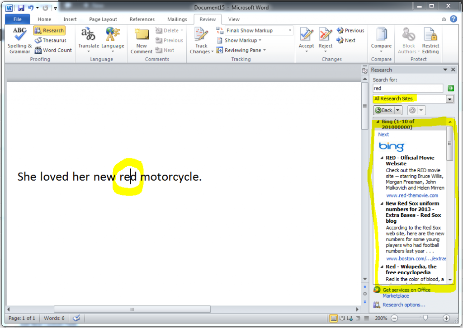Open the Compare documents menu
Screen dimensions: 463x328
click(x=381, y=40)
